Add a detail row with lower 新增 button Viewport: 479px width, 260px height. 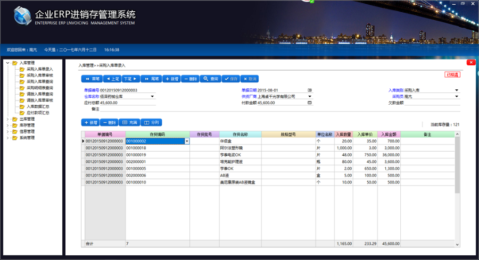(90, 122)
